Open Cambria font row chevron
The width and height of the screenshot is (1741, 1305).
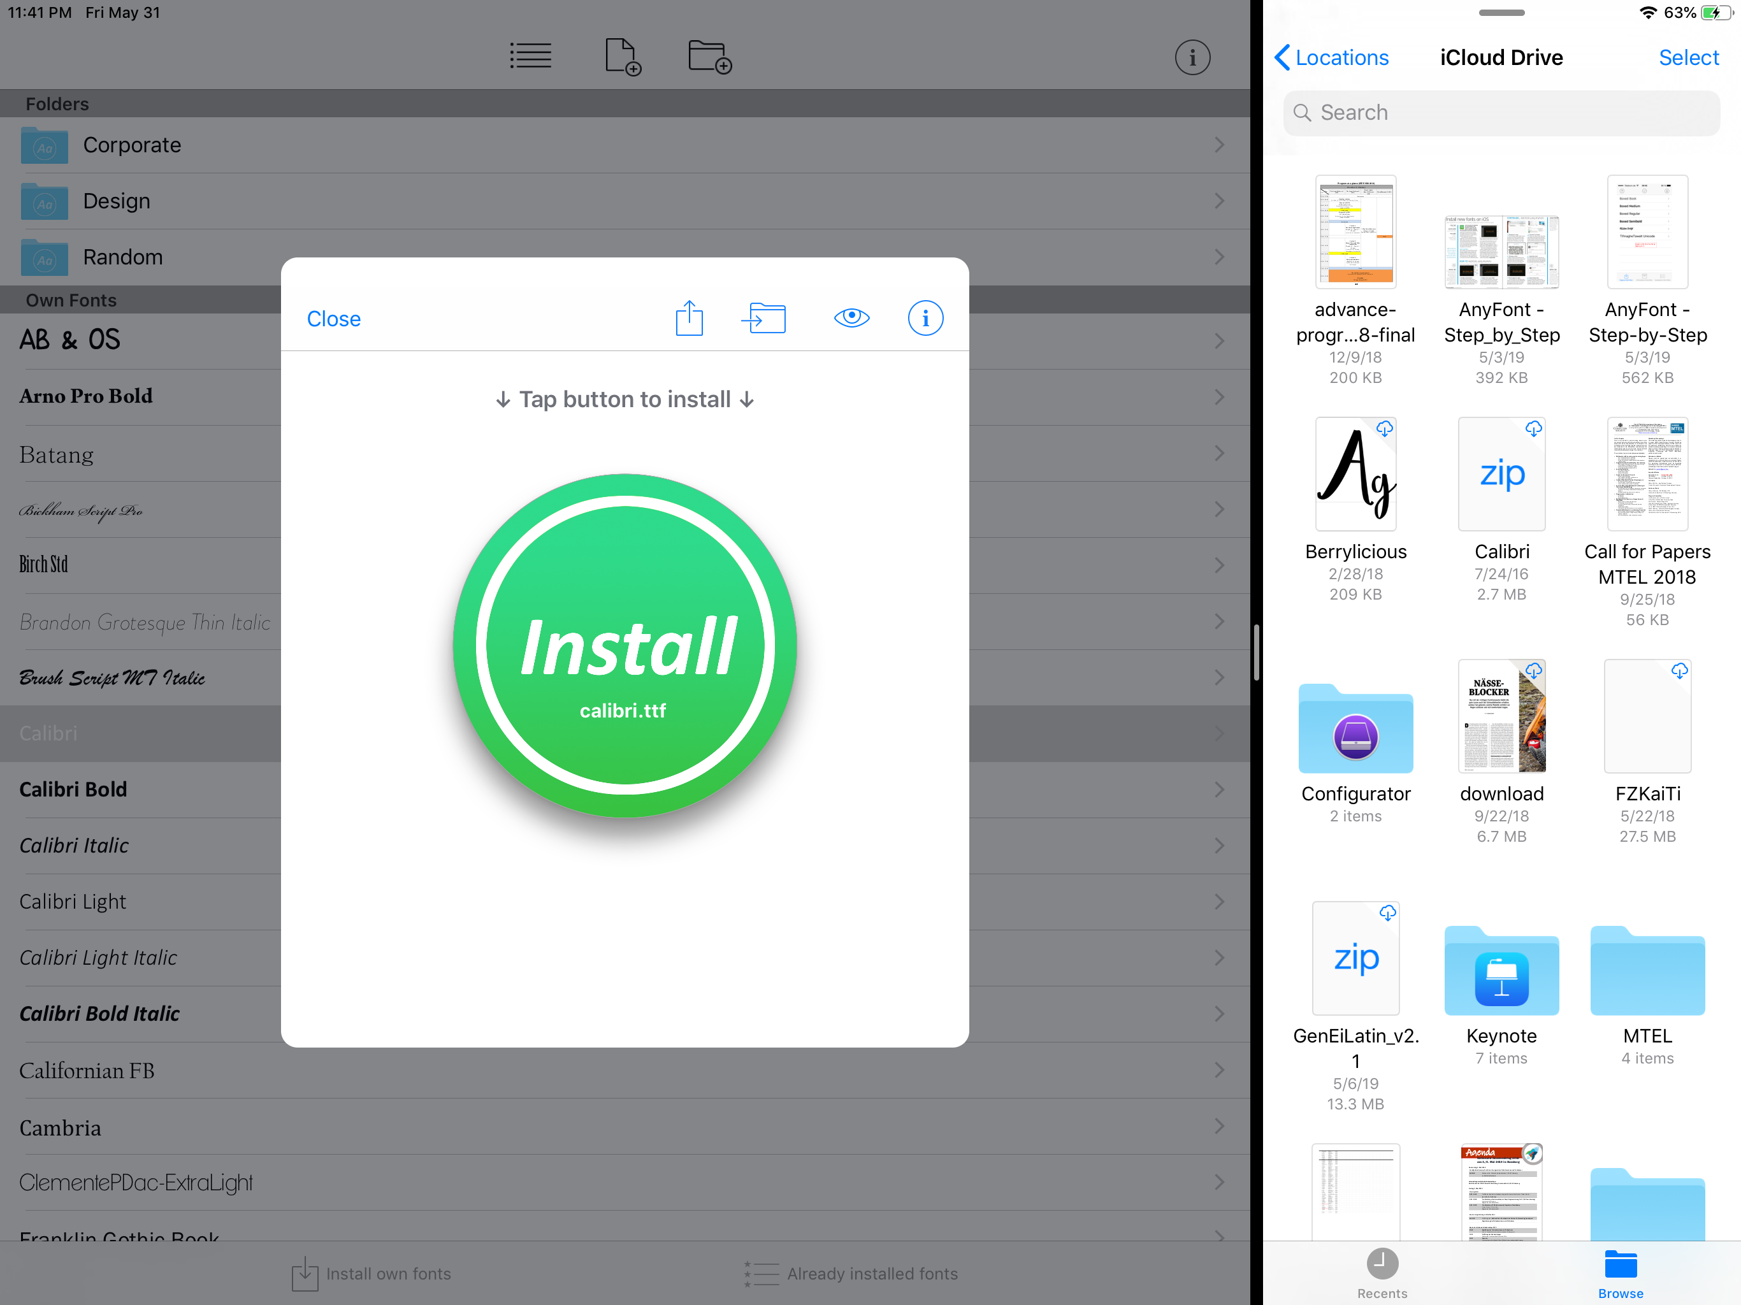pyautogui.click(x=1218, y=1127)
